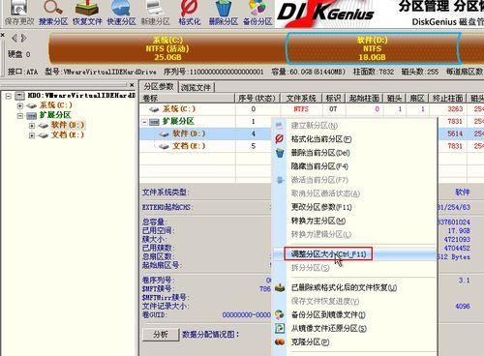This screenshot has width=484, height=356.
Task: Click the Save Changes (保存更改) toolbar icon
Action: click(18, 13)
